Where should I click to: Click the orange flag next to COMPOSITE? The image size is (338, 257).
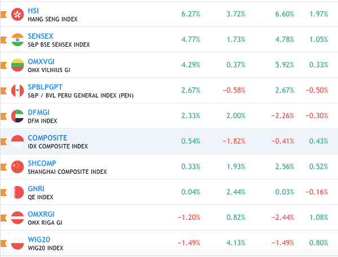click(x=4, y=142)
